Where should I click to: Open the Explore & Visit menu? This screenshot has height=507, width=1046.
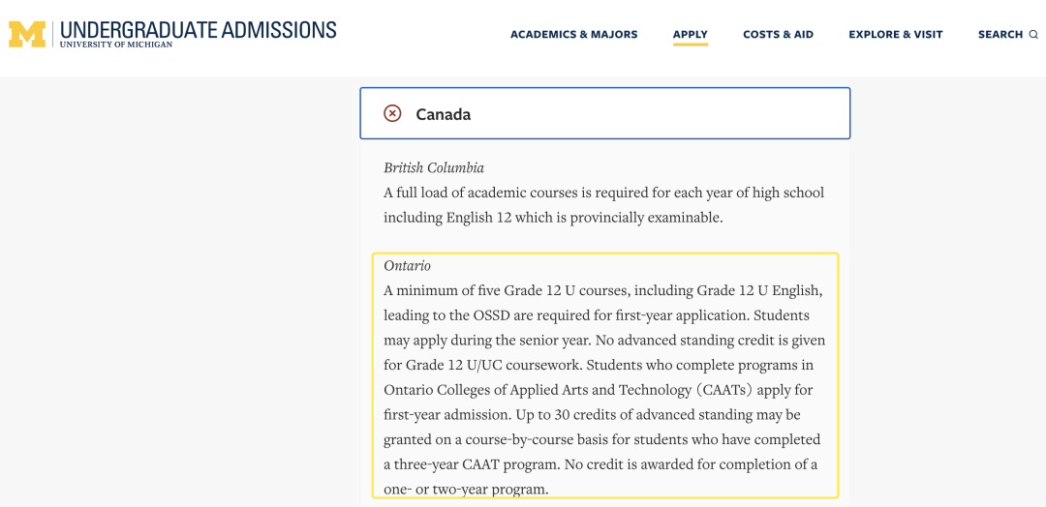896,35
